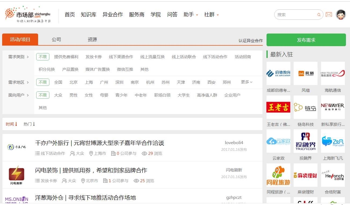Screen dimensions: 350x205
Task: Select 不限 in 面向用户 row
Action: pos(43,95)
